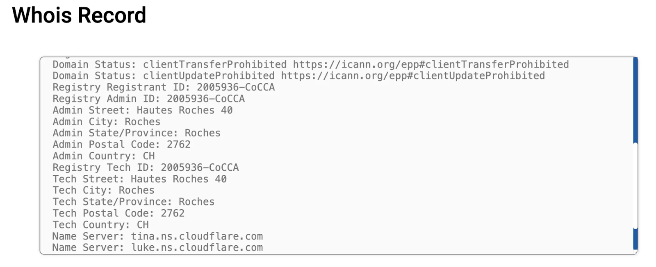656x267 pixels.
Task: Open the clientUpdateProhibited icann.org URL
Action: [x=413, y=76]
